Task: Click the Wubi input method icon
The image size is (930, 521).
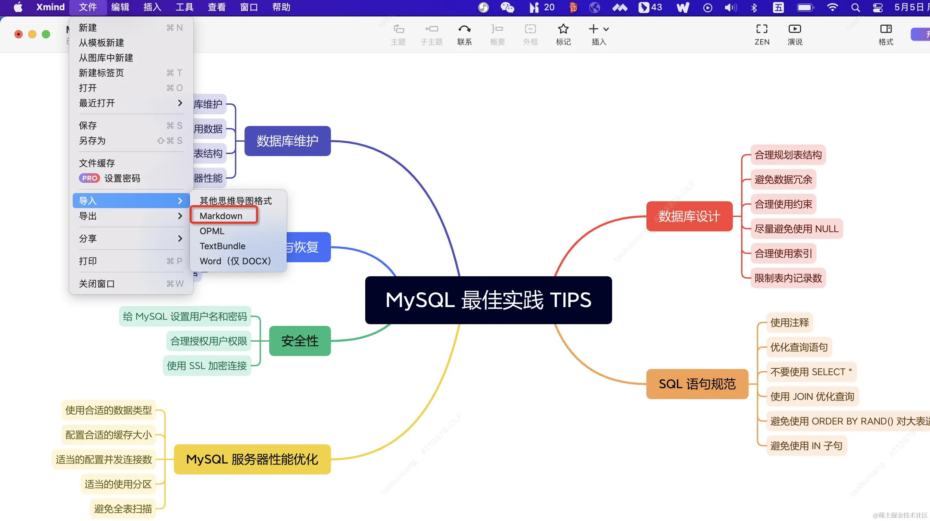Action: pyautogui.click(x=778, y=7)
